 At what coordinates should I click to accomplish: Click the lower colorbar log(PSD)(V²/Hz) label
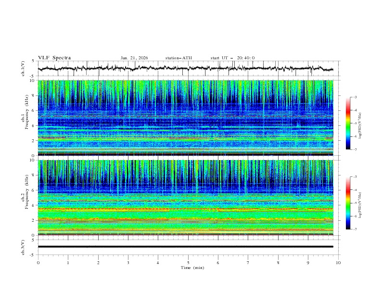tap(360, 205)
